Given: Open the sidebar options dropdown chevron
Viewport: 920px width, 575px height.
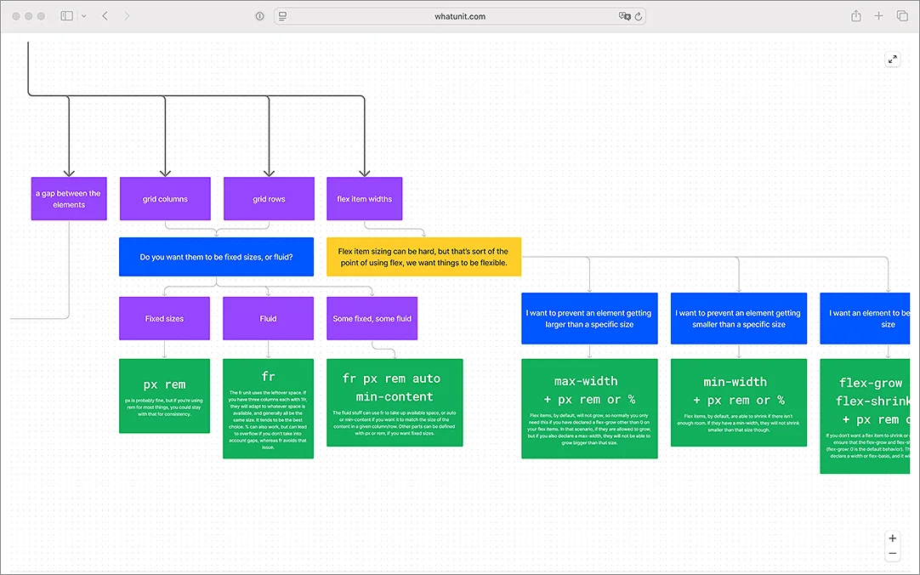Looking at the screenshot, I should (x=84, y=16).
